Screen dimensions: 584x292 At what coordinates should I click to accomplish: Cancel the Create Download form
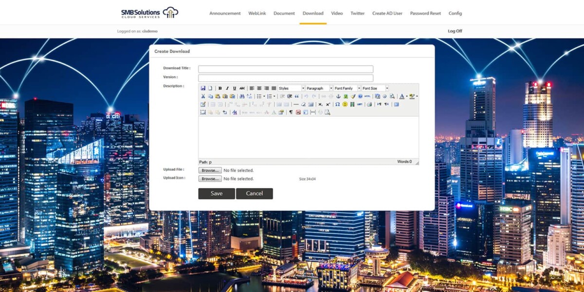[x=255, y=193]
